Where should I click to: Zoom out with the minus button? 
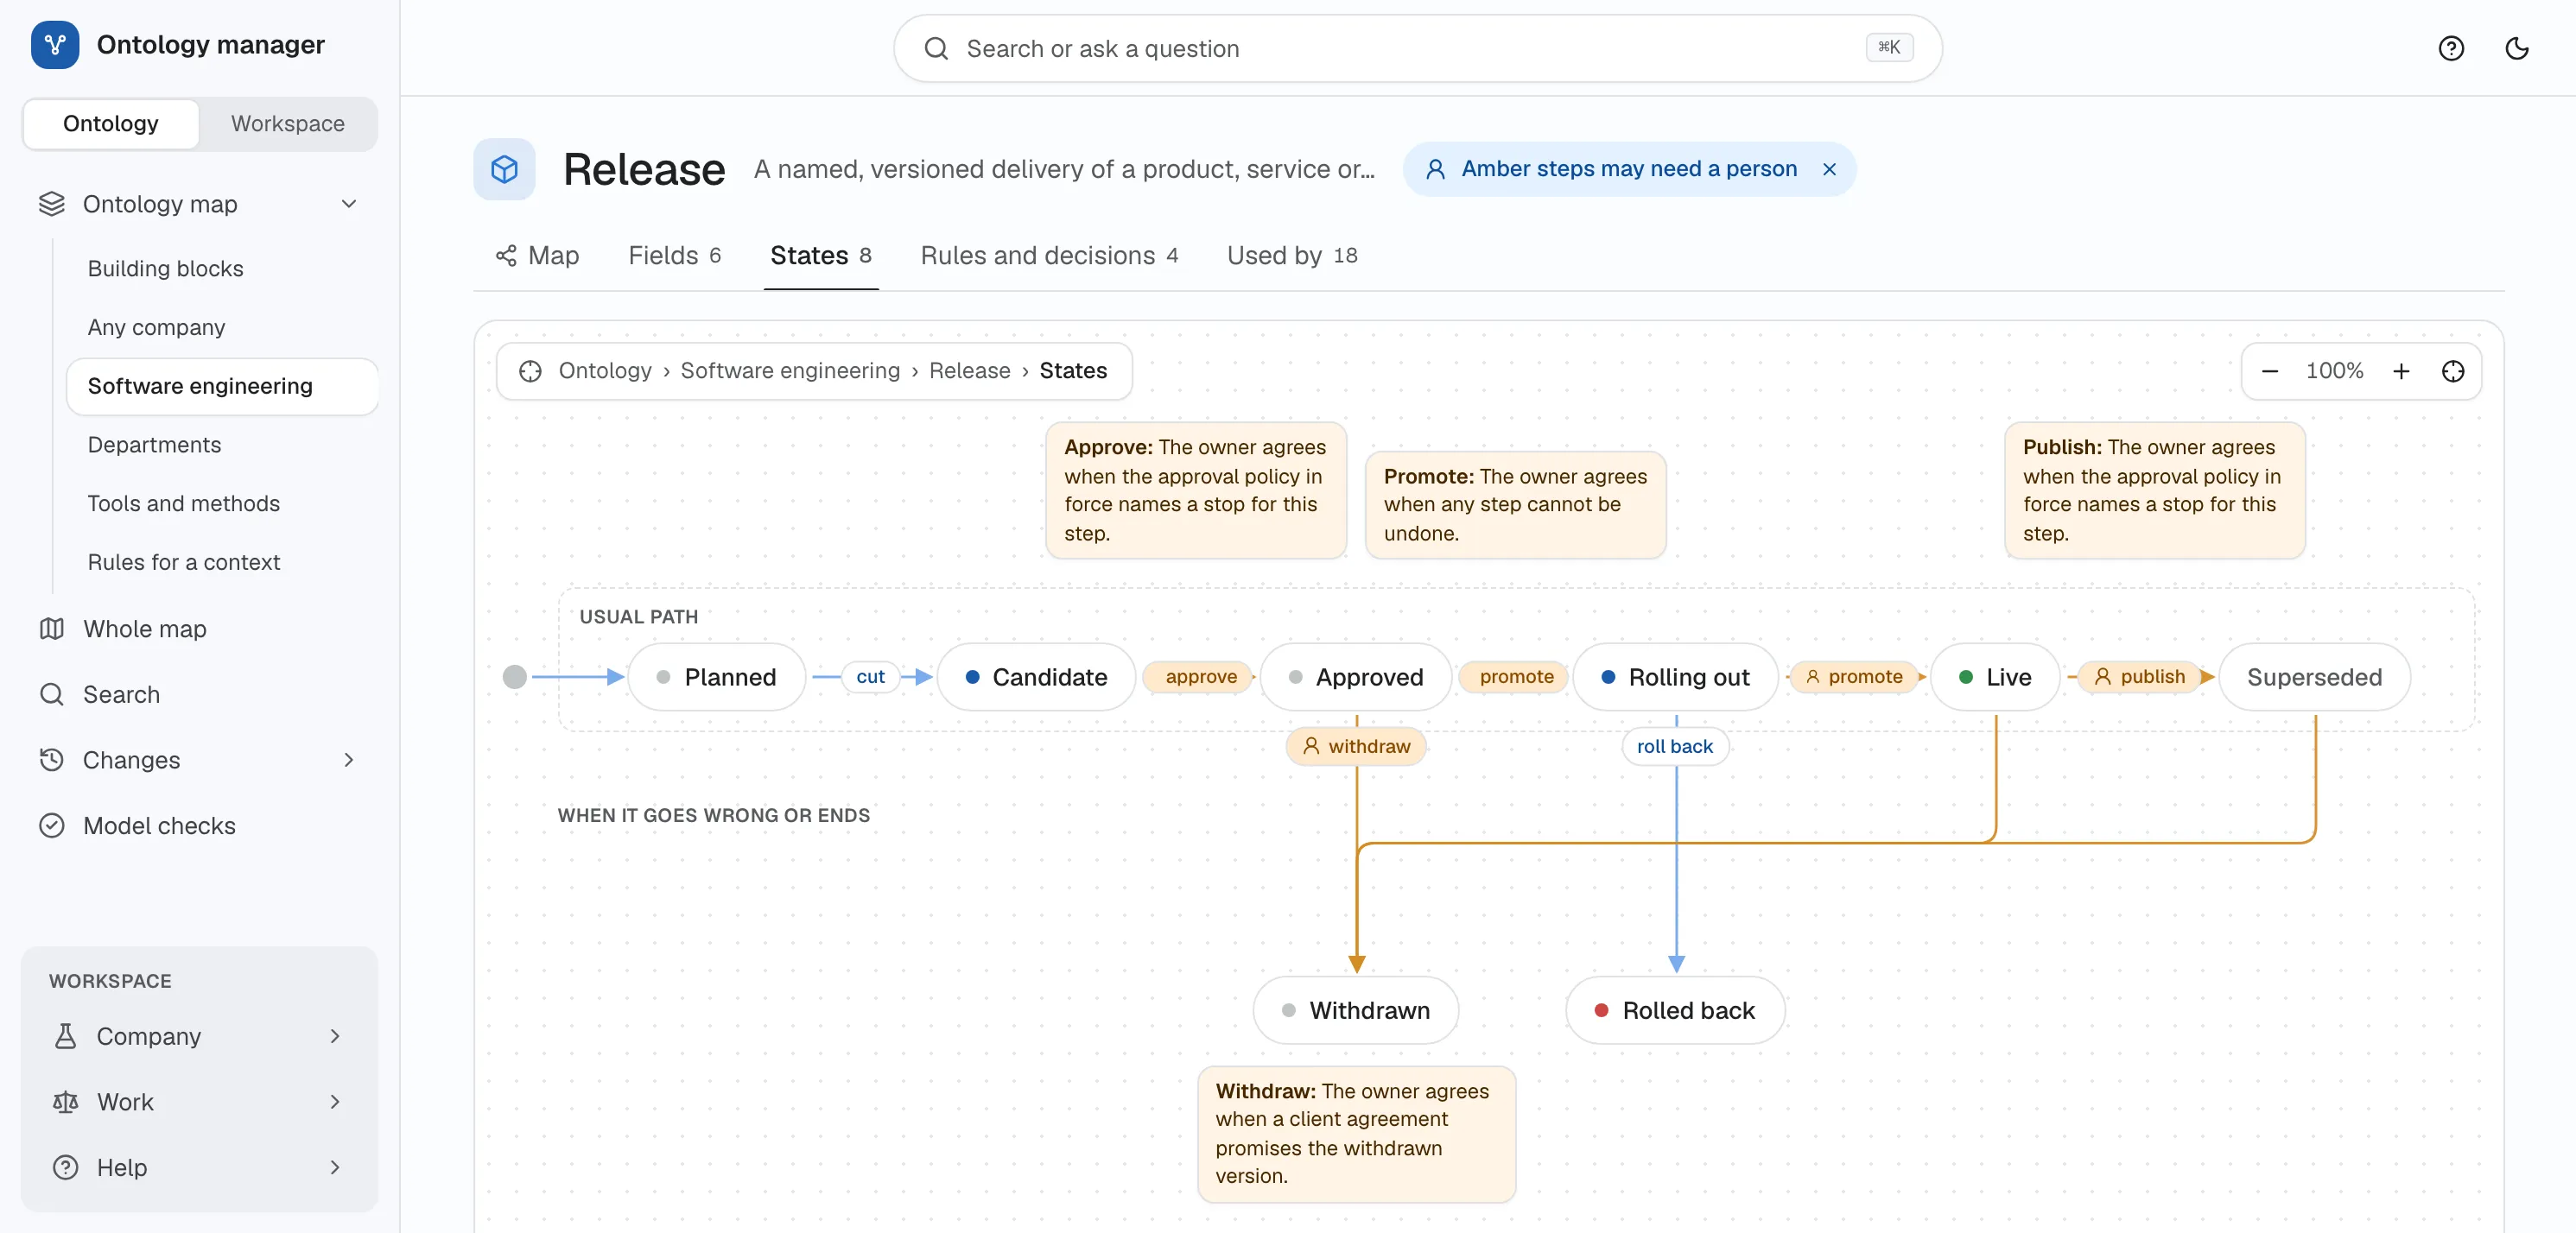(x=2269, y=370)
